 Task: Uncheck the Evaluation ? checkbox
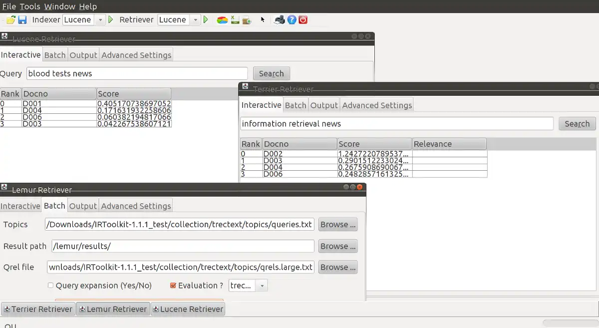pos(173,286)
